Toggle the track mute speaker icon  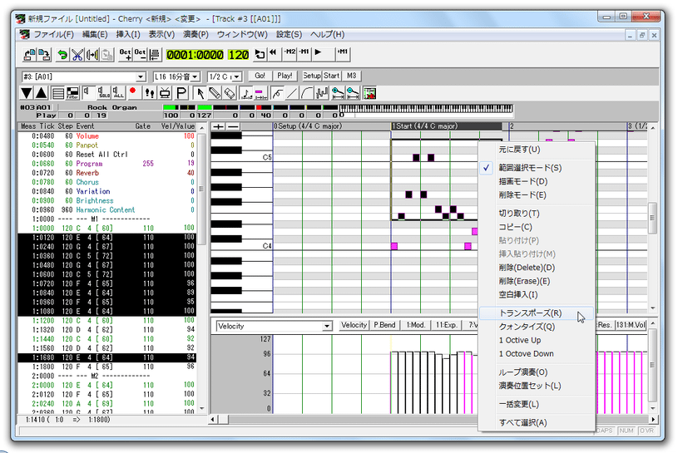pos(88,93)
